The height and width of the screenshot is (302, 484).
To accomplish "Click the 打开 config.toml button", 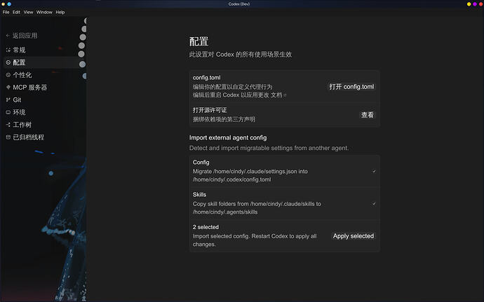I will [351, 87].
